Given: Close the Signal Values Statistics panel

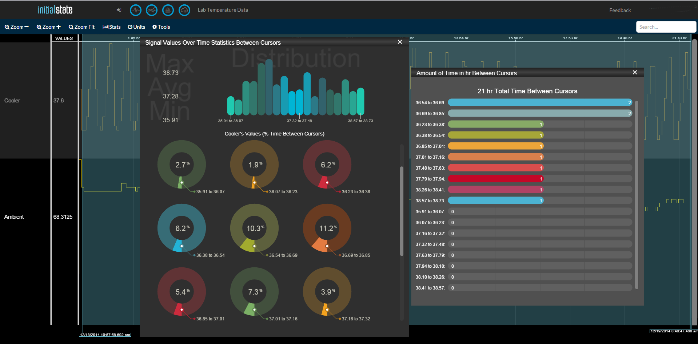Looking at the screenshot, I should [x=400, y=42].
